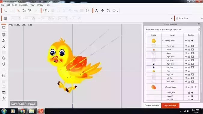Click the 3D motion converter sidebar icon
The image size is (203, 114).
coord(4,93)
